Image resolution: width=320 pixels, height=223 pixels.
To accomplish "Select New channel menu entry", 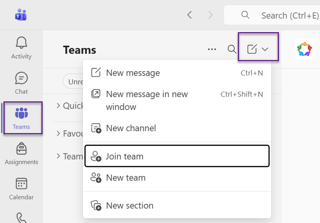I will coord(177,128).
